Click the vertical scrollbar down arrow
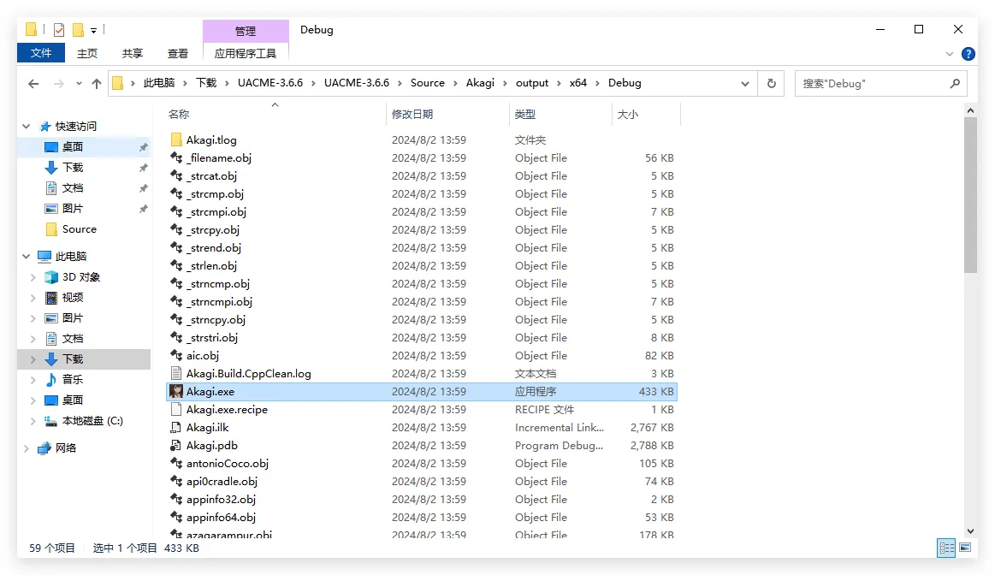Screen dimensions: 995x575 (970, 531)
